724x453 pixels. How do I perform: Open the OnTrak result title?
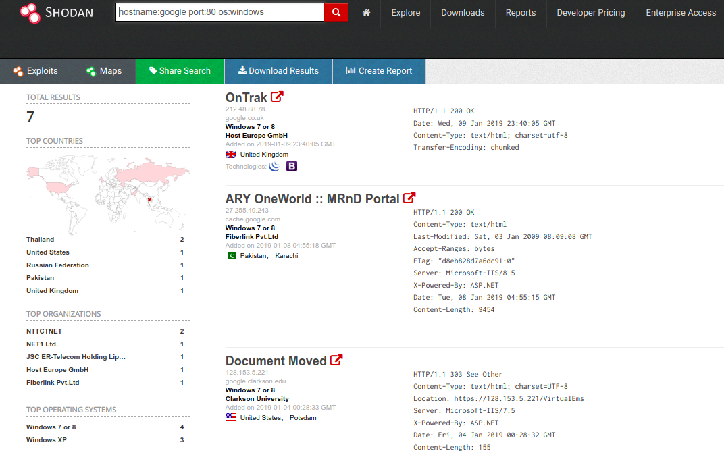[x=246, y=97]
